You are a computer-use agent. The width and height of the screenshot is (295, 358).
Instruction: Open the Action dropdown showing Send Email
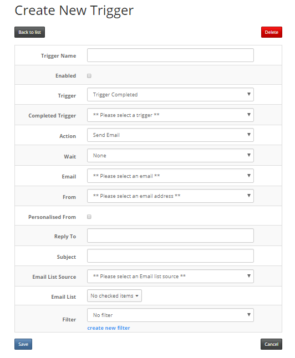tap(170, 135)
